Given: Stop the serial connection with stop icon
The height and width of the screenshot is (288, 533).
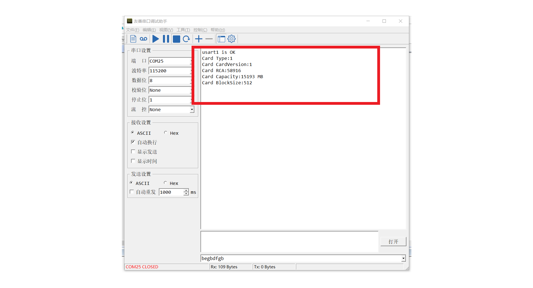Looking at the screenshot, I should click(x=176, y=39).
